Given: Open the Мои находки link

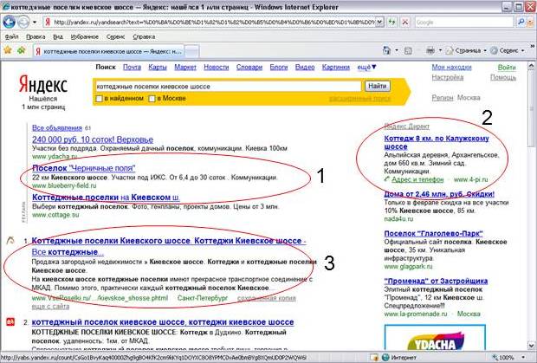Looking at the screenshot, I should tap(452, 67).
